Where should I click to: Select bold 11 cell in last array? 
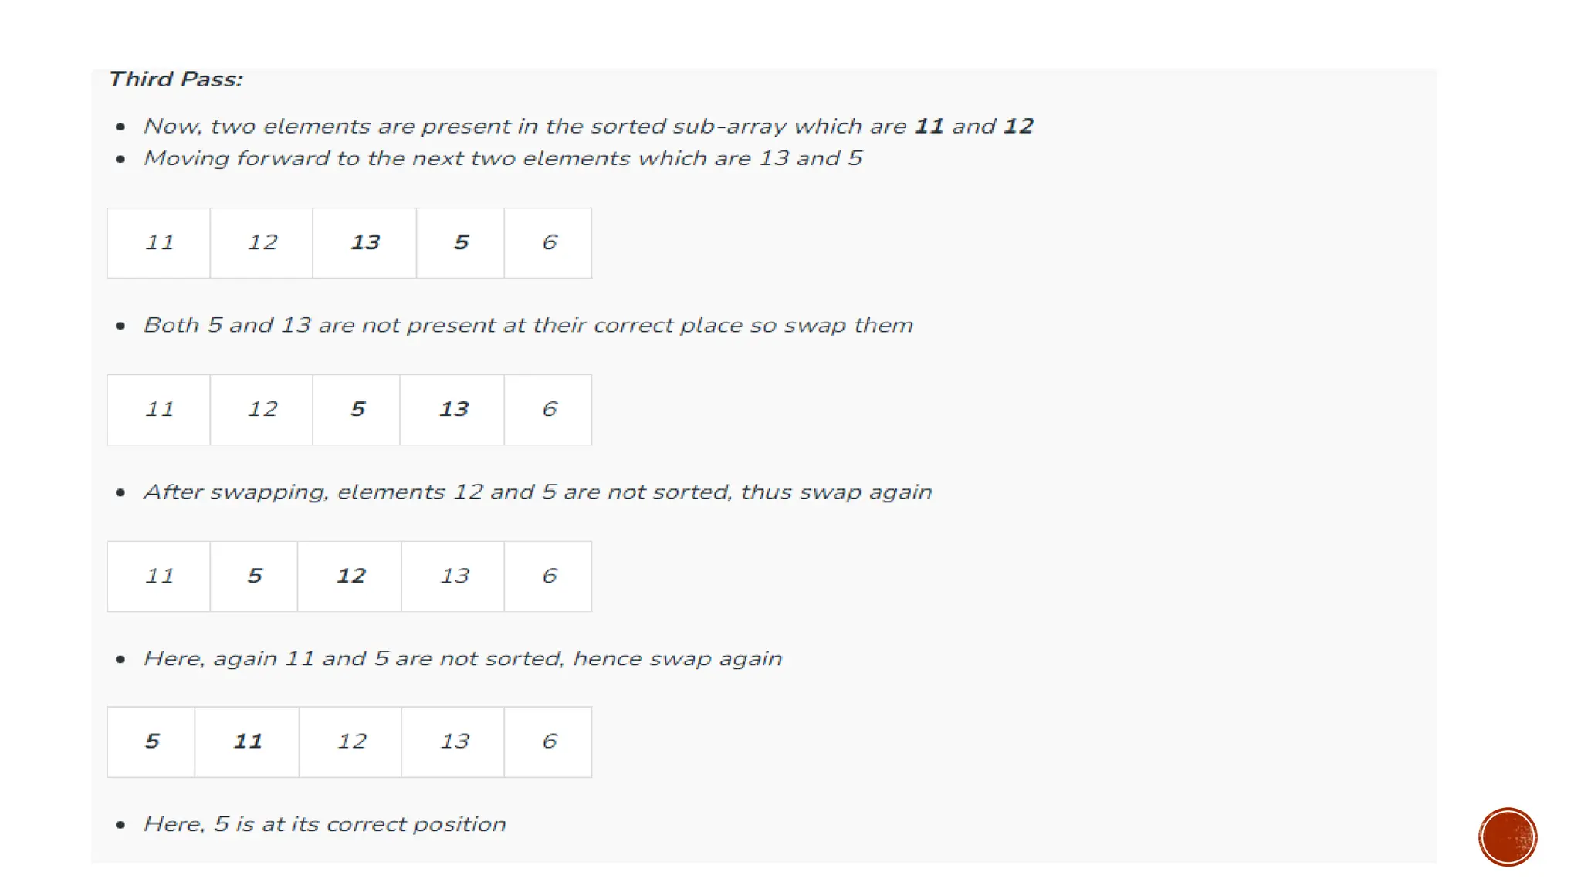click(x=247, y=742)
